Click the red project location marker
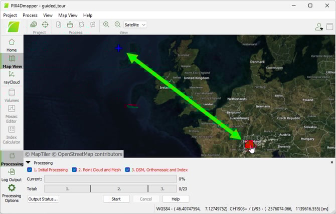The height and width of the screenshot is (214, 336). [x=249, y=144]
